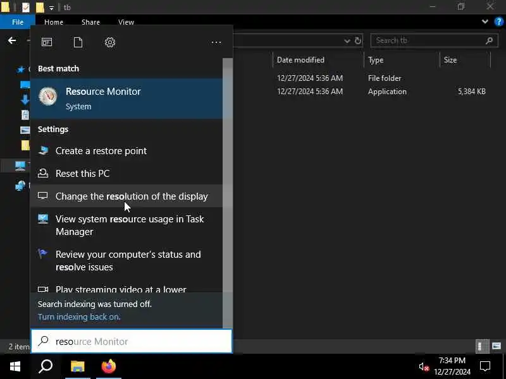Viewport: 506px width, 379px height.
Task: Open quick access toolbar customize dropdown
Action: click(x=51, y=8)
